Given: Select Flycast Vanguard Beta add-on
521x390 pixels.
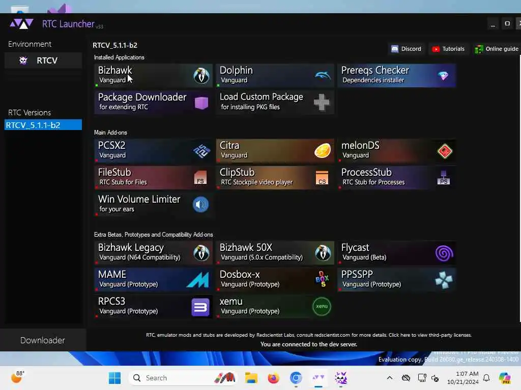Looking at the screenshot, I should coord(397,253).
